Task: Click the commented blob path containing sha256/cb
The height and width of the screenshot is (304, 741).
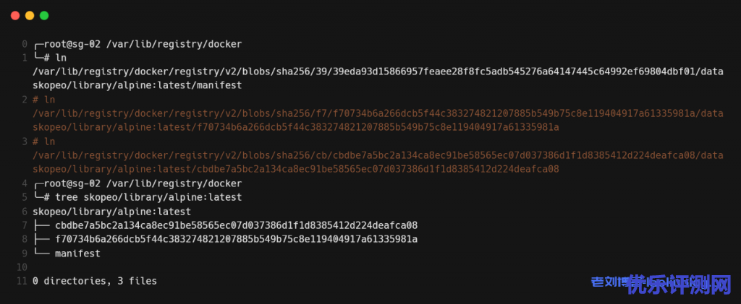Action: pyautogui.click(x=378, y=155)
